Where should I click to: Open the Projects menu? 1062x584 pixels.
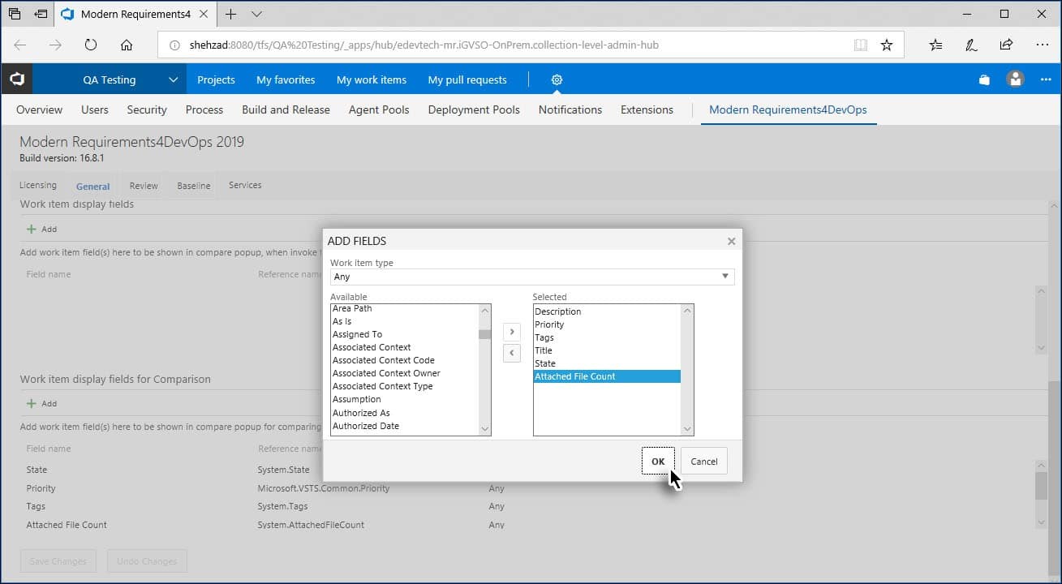pos(216,79)
